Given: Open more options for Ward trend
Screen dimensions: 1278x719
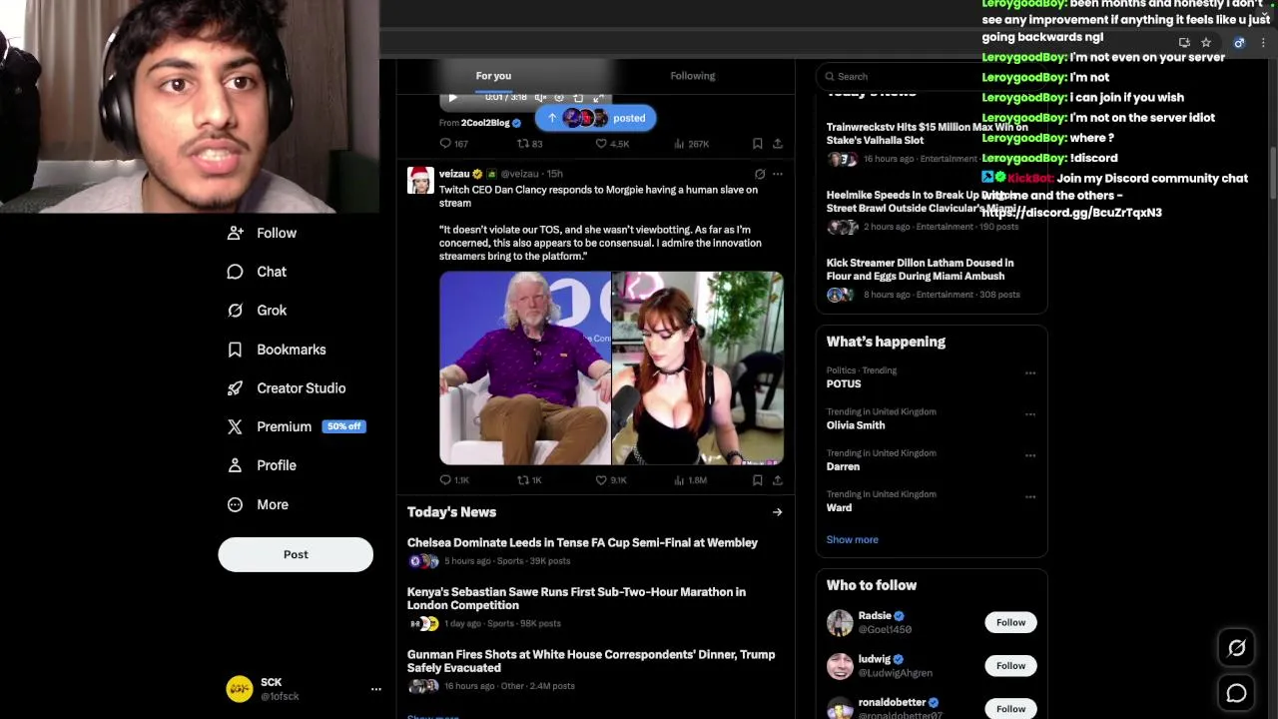Looking at the screenshot, I should point(1030,496).
